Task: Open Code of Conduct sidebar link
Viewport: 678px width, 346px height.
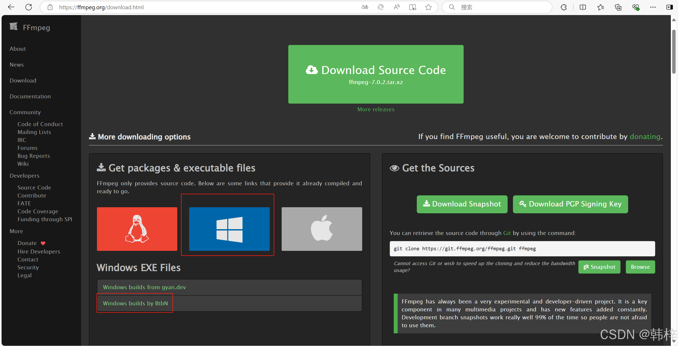Action: coord(40,124)
